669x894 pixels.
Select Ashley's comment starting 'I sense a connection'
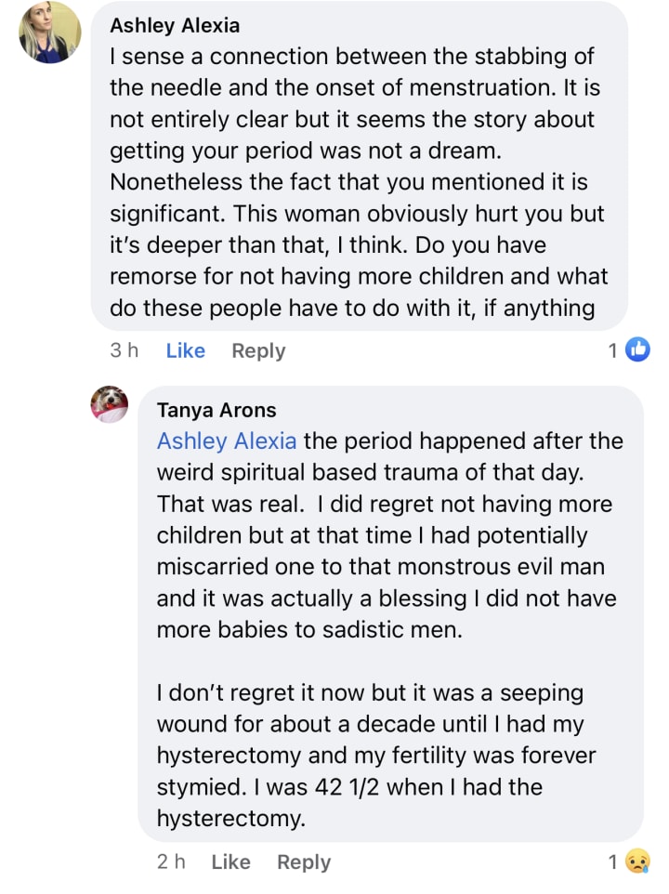click(359, 182)
